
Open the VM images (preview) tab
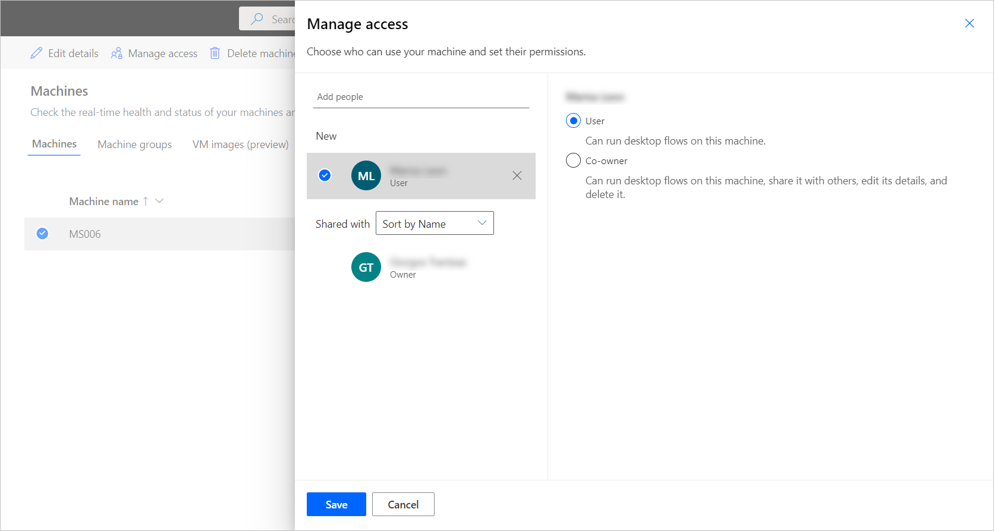[240, 144]
